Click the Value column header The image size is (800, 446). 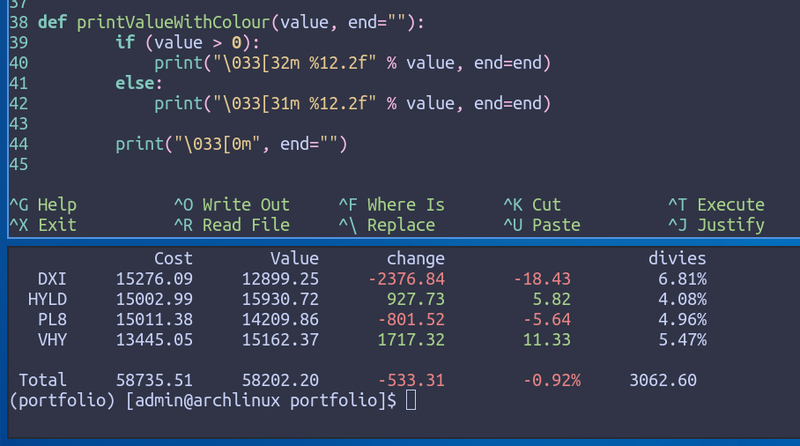[294, 258]
